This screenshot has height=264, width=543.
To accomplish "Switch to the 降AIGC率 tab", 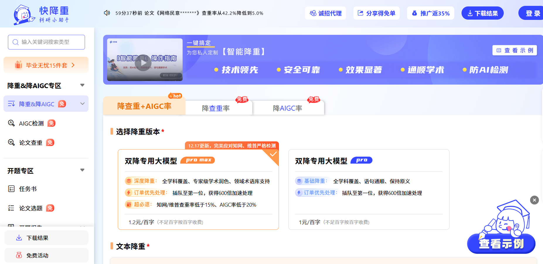I will click(x=287, y=108).
